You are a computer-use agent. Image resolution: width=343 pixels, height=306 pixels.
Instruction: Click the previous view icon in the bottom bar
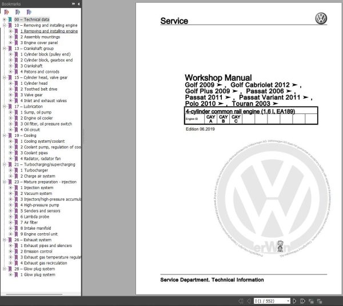311,301
